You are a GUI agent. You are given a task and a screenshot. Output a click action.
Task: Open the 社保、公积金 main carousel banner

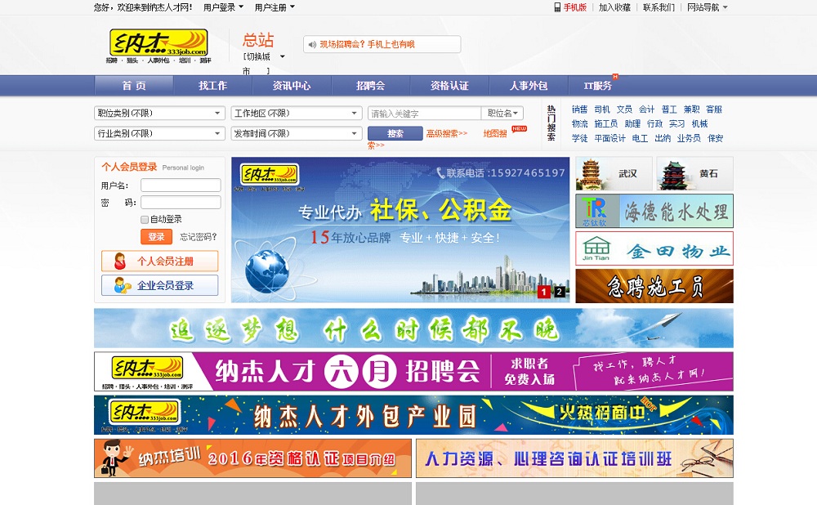(400, 230)
